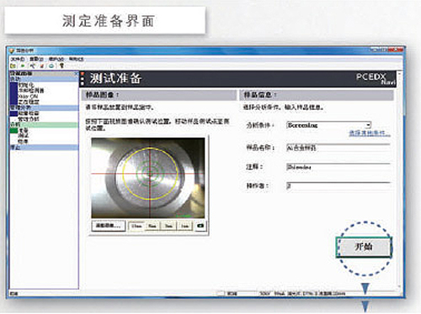The height and width of the screenshot is (314, 421).
Task: Click the image adjust button below the sample image
Action: click(109, 226)
